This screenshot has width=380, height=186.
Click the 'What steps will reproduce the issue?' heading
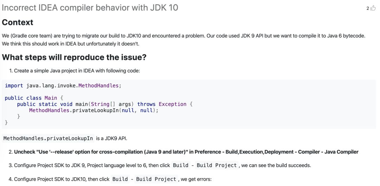[74, 57]
